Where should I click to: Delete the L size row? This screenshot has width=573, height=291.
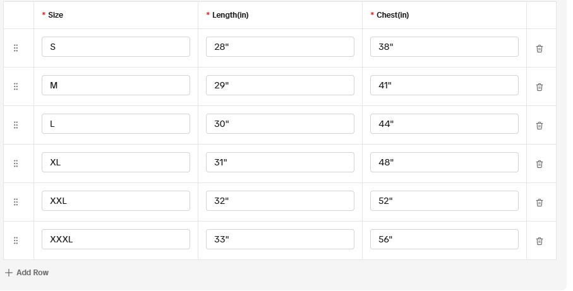pos(540,126)
